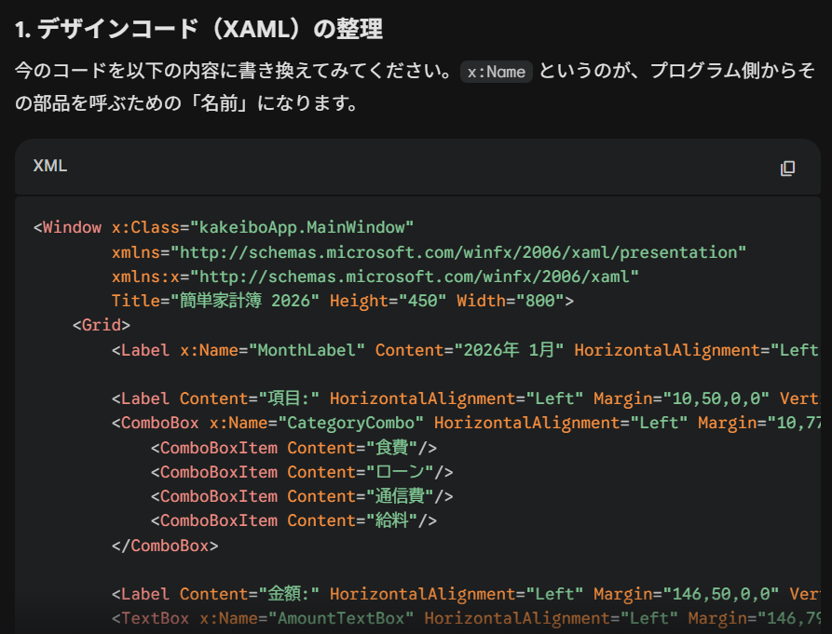
Task: Click the XML language label
Action: coord(50,167)
